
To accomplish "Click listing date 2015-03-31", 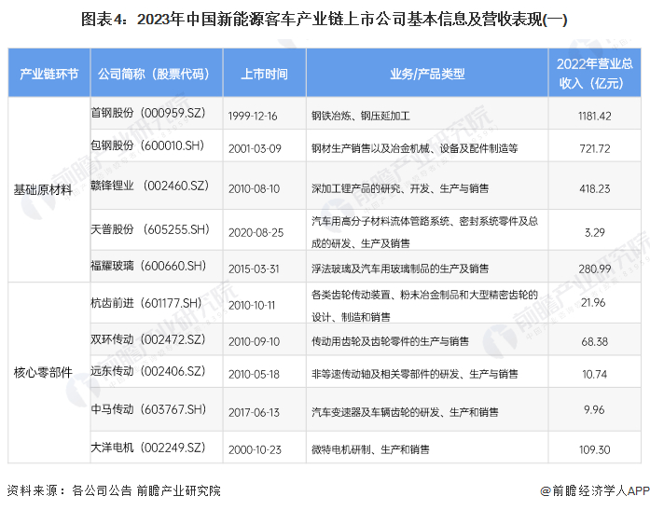I will click(254, 269).
